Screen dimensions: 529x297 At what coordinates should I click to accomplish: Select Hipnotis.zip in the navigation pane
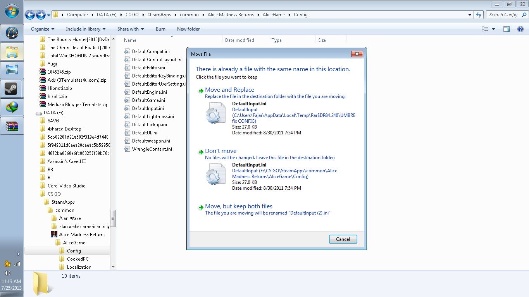click(56, 88)
